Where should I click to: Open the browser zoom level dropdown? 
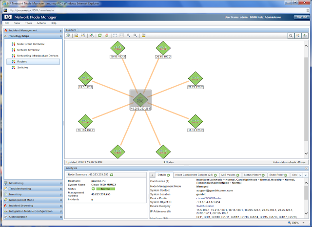click(x=304, y=223)
